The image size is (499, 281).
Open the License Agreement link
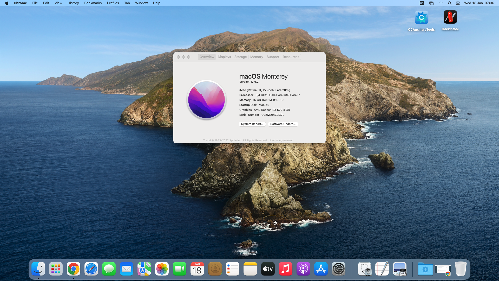click(x=280, y=140)
